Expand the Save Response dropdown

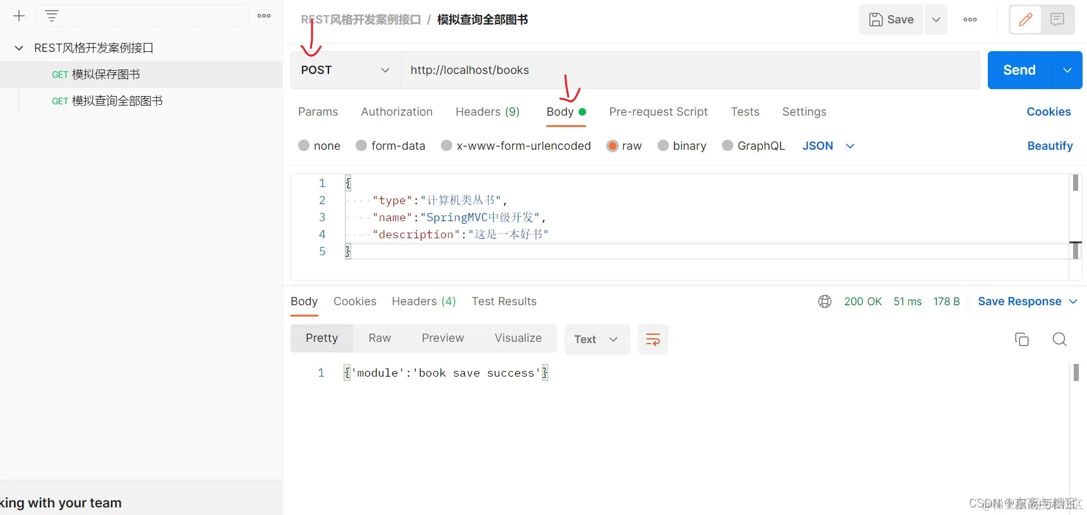(1073, 301)
